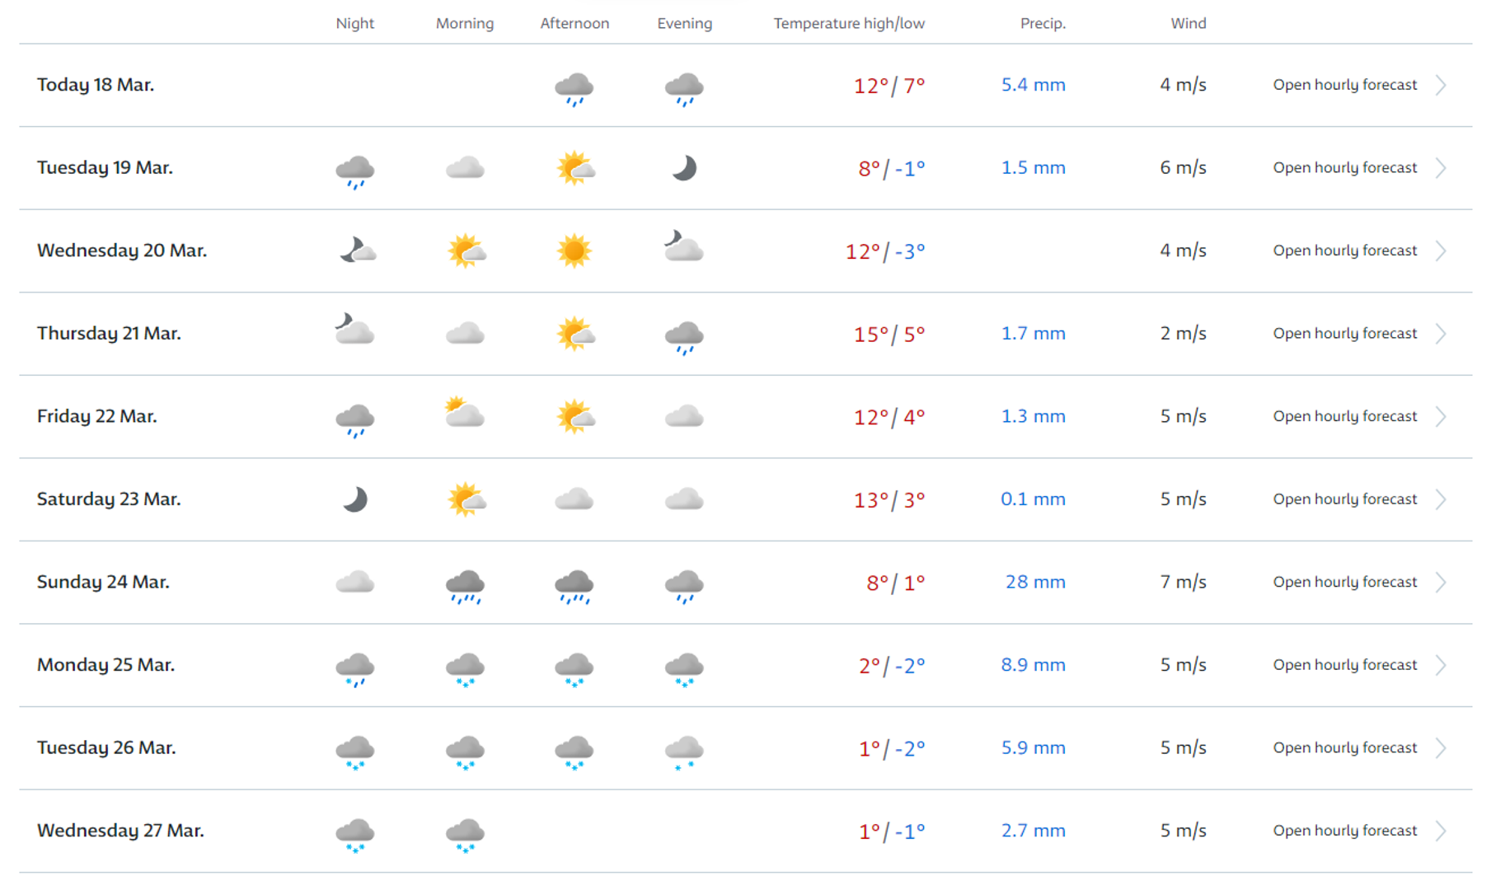Click Tuesday 19 Mar. evening moon icon

(x=684, y=168)
